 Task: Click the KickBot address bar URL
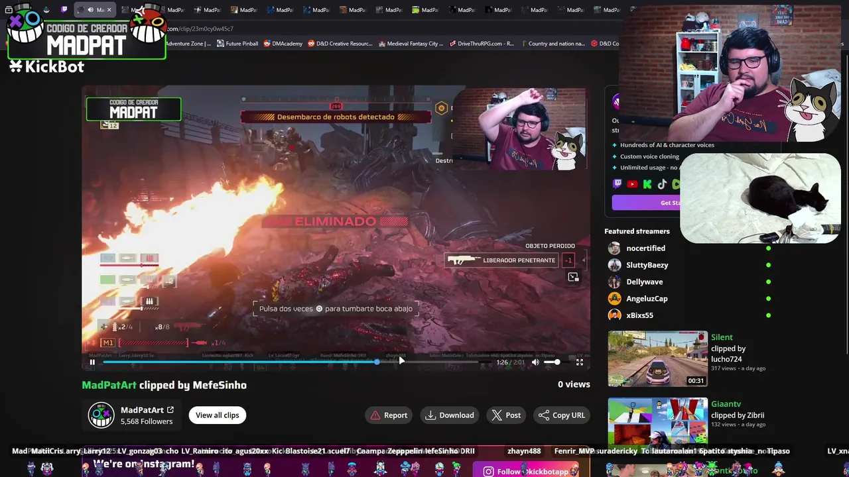point(199,29)
